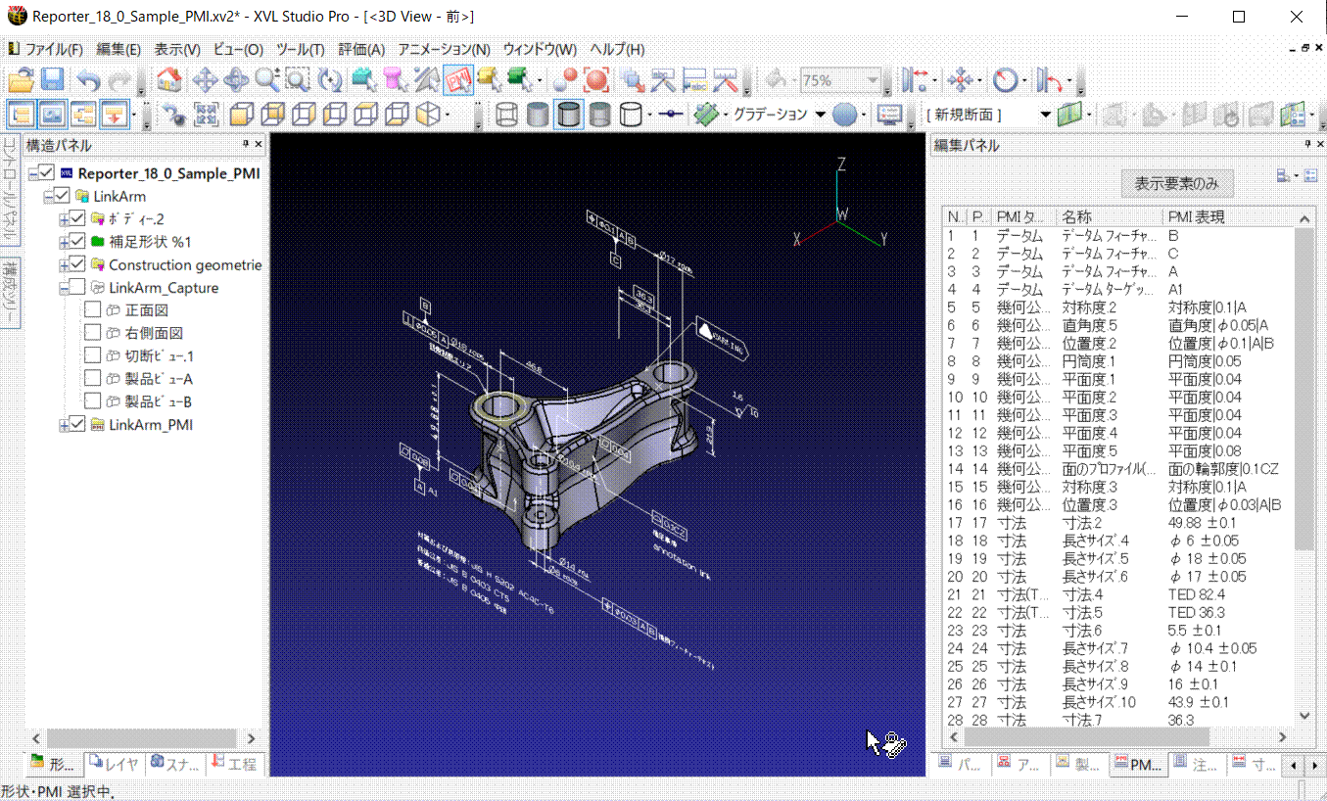Screen dimensions: 1327x801
Task: Select the pan view tool
Action: pos(205,80)
